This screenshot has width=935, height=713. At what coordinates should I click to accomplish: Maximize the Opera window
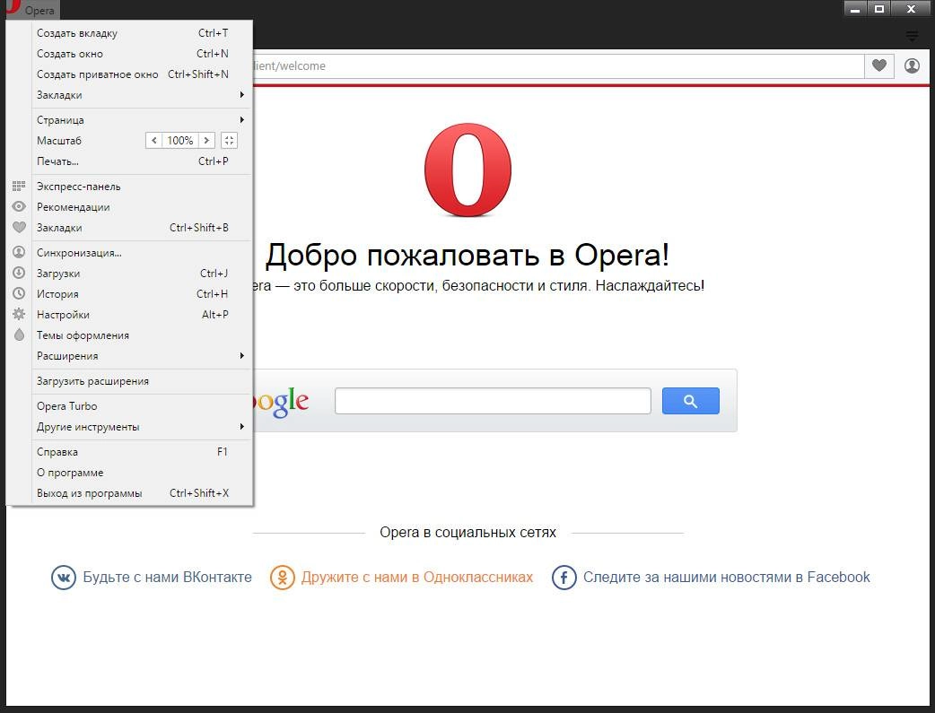pos(879,8)
